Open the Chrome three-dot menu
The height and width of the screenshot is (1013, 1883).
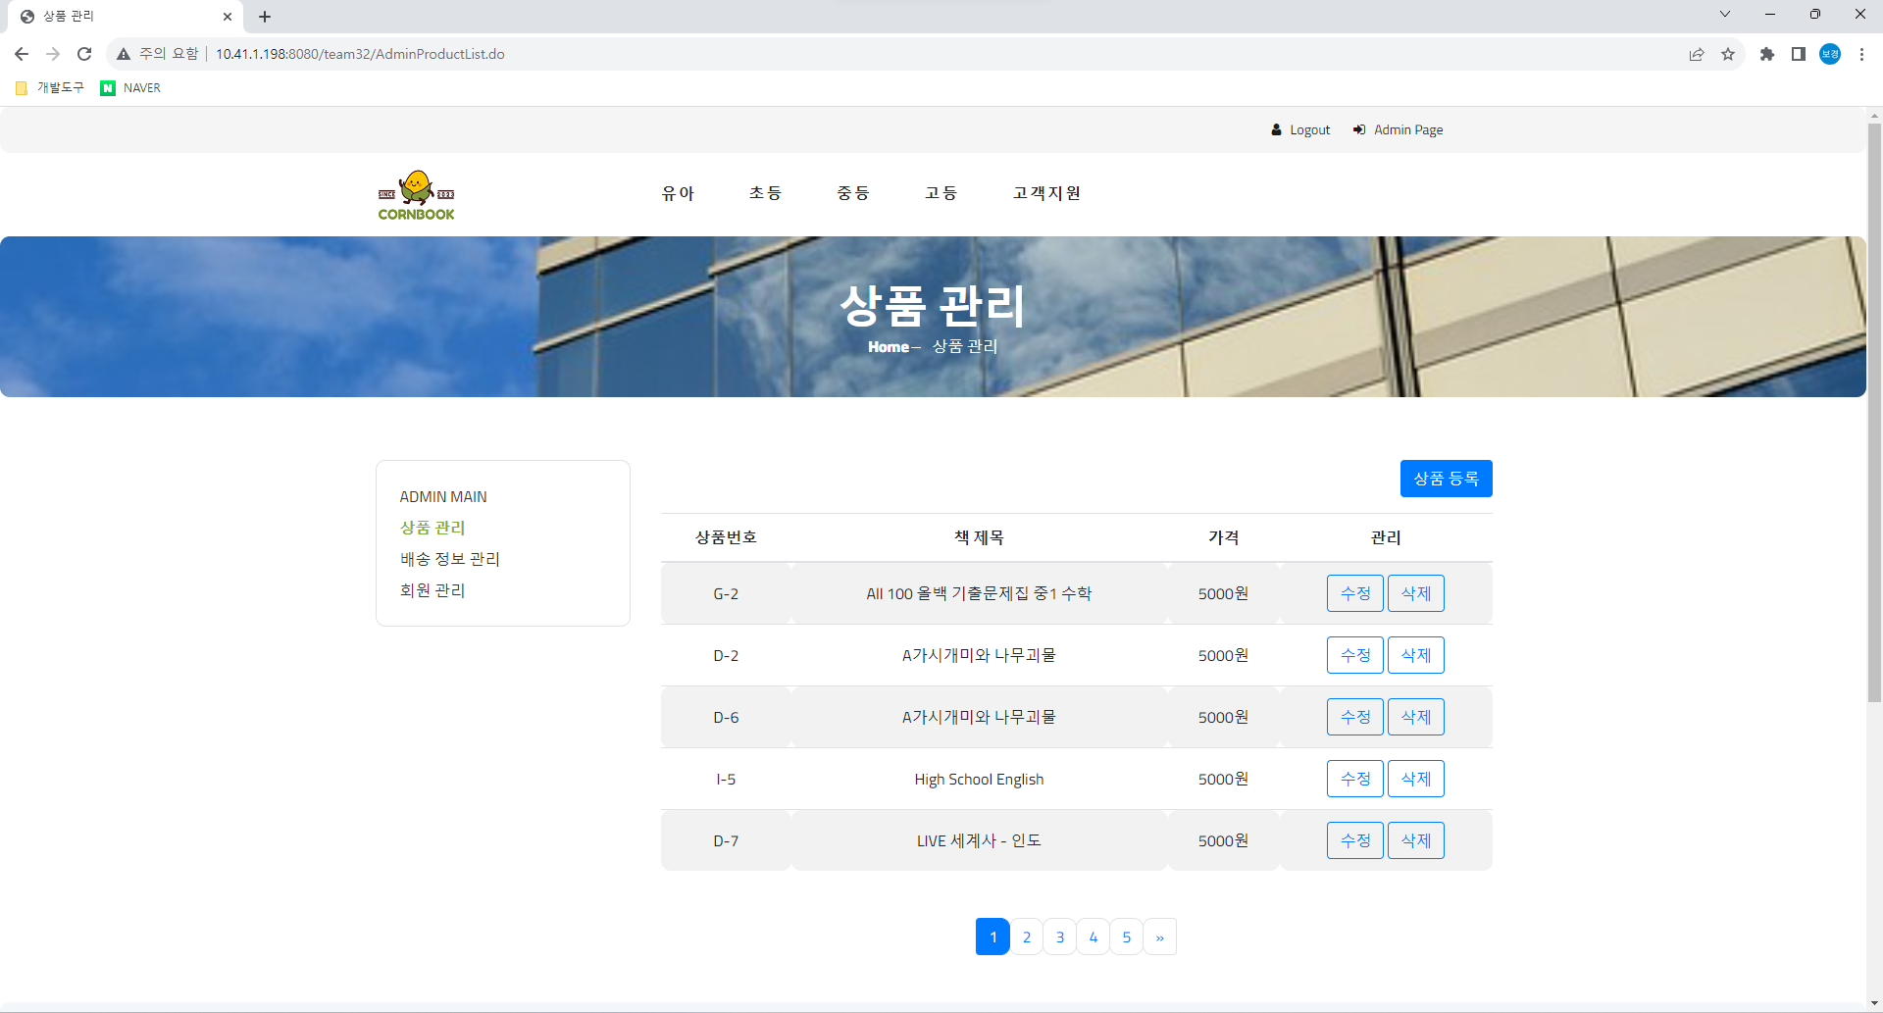tap(1861, 54)
